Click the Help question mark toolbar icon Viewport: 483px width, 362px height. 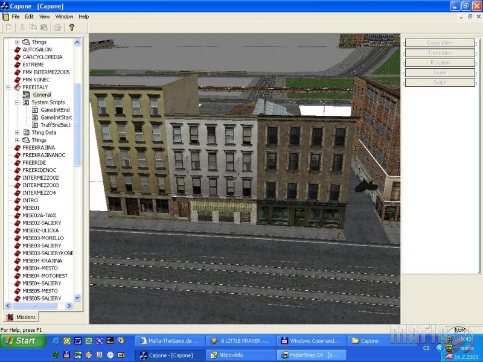(x=71, y=27)
